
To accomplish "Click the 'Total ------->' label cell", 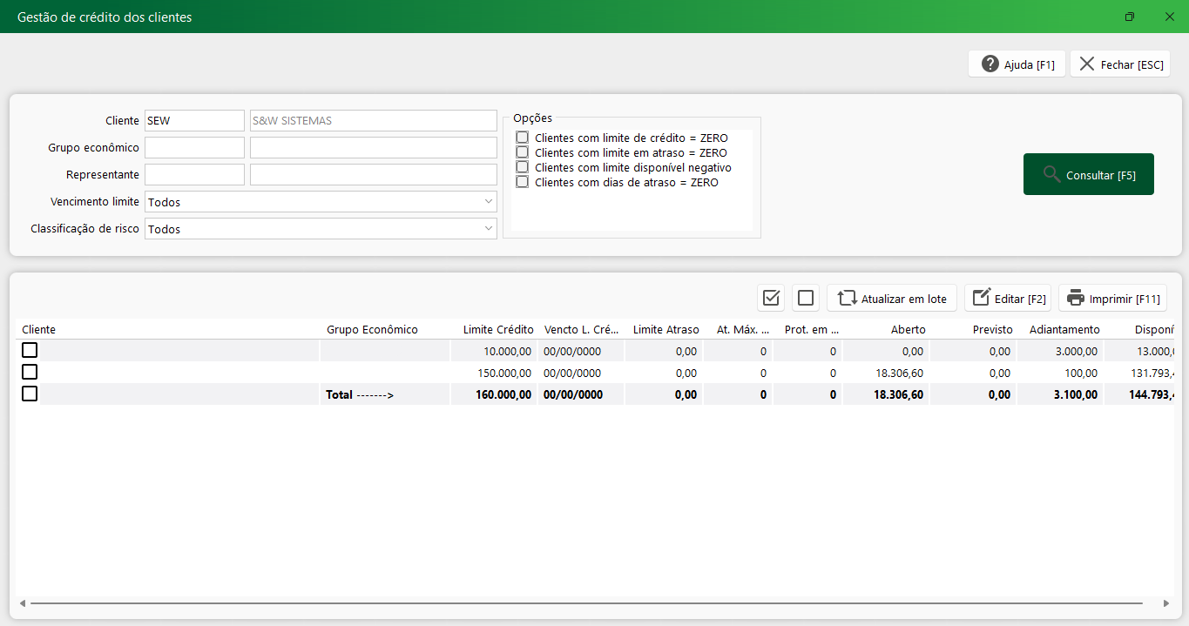I will tap(384, 394).
